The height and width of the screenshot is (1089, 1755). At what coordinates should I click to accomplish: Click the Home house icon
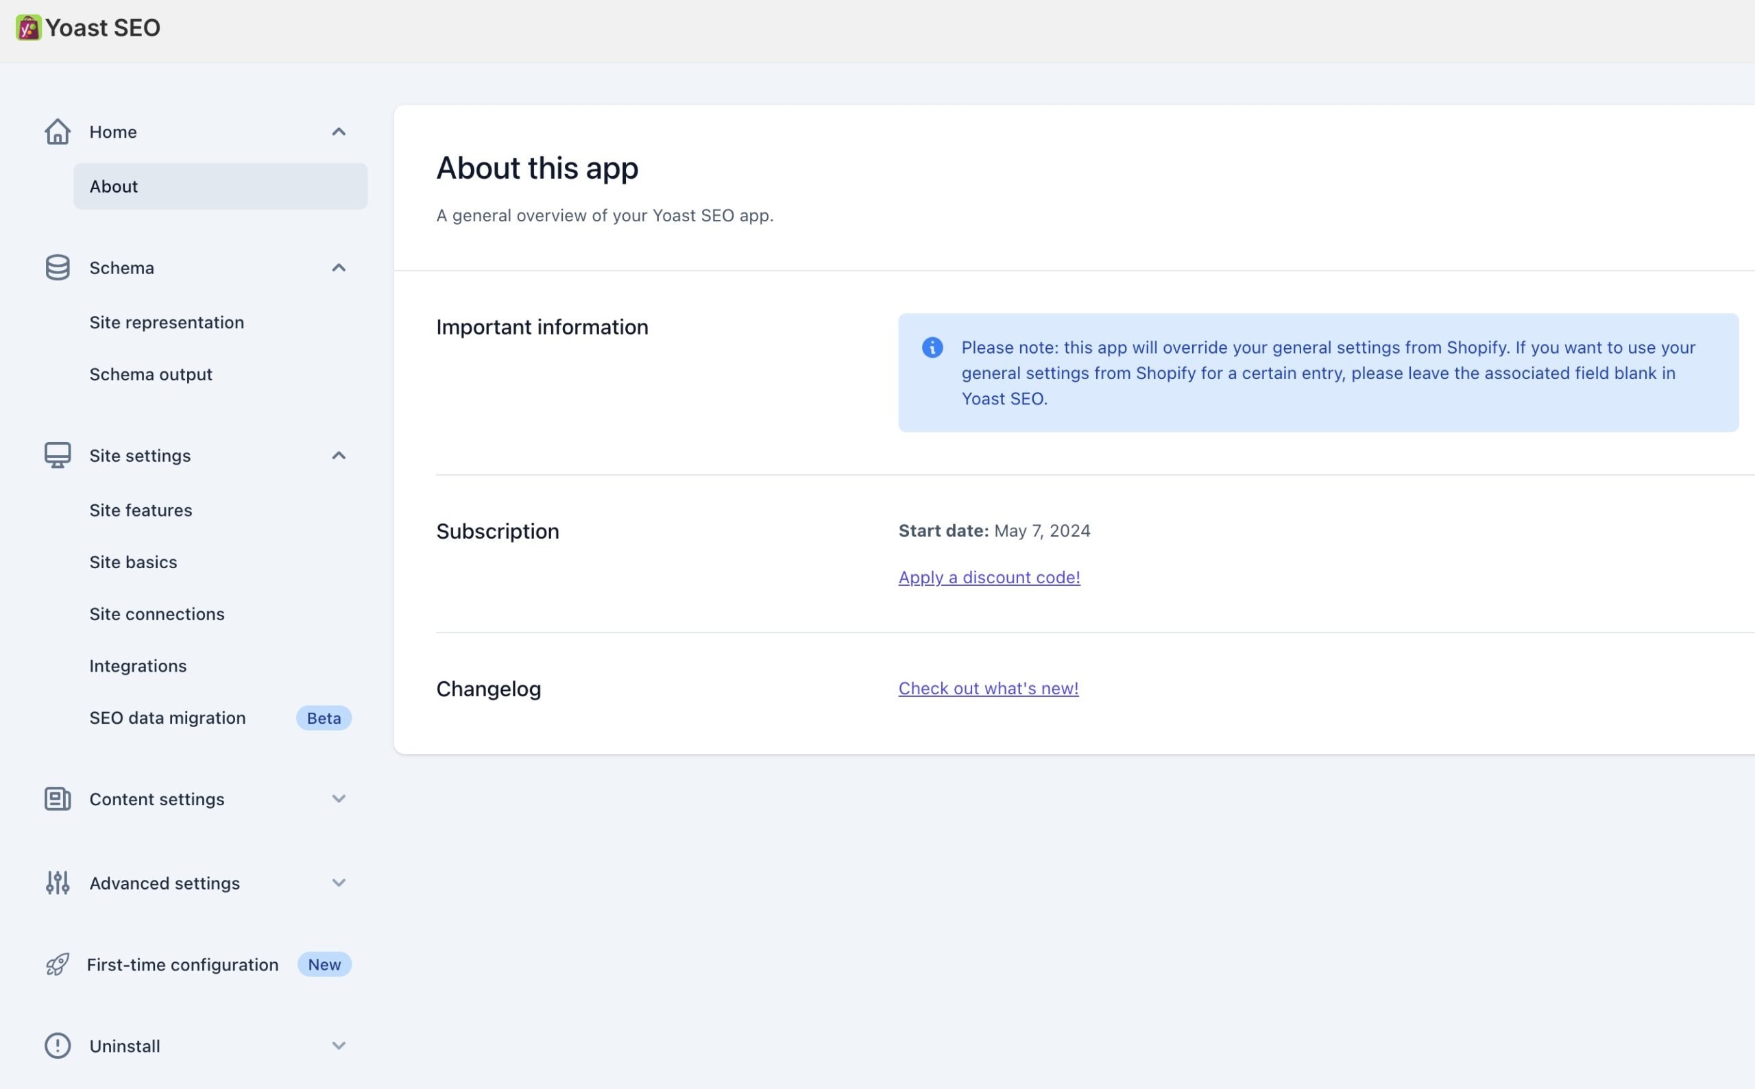pyautogui.click(x=58, y=132)
